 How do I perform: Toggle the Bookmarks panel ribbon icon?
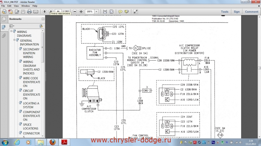[4, 27]
